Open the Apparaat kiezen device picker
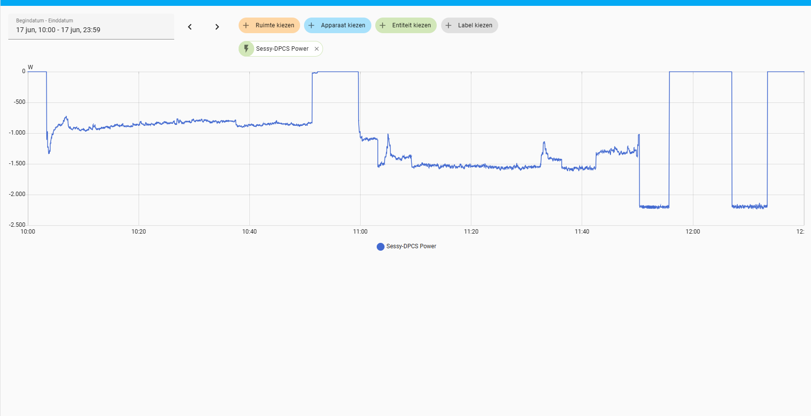The width and height of the screenshot is (811, 416). tap(338, 25)
